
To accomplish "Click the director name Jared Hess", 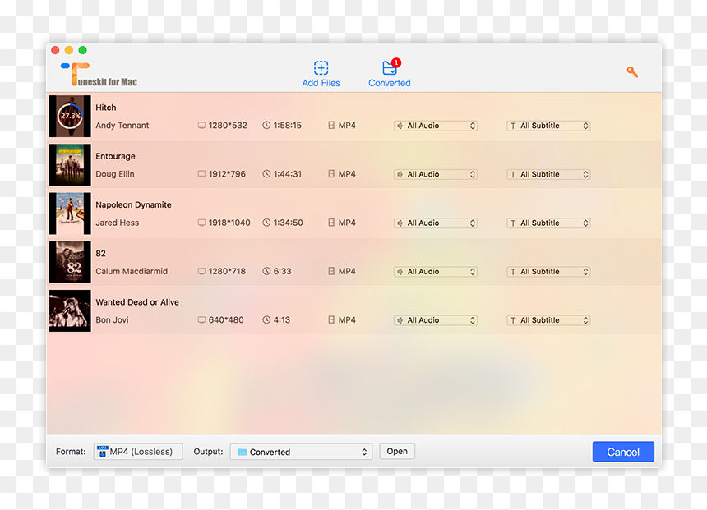I will [x=118, y=223].
